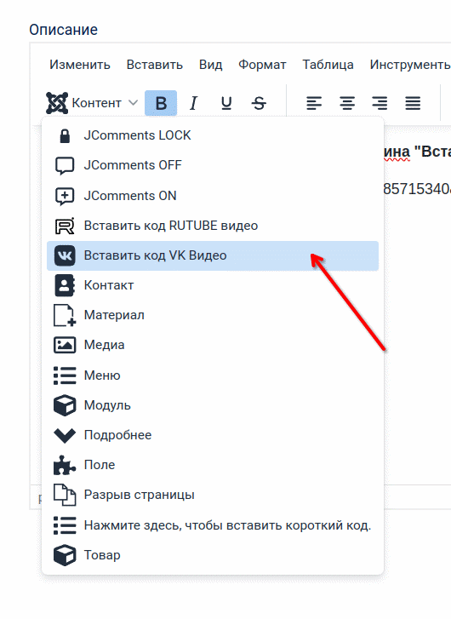
Task: Open the Вставить menu
Action: click(x=155, y=65)
